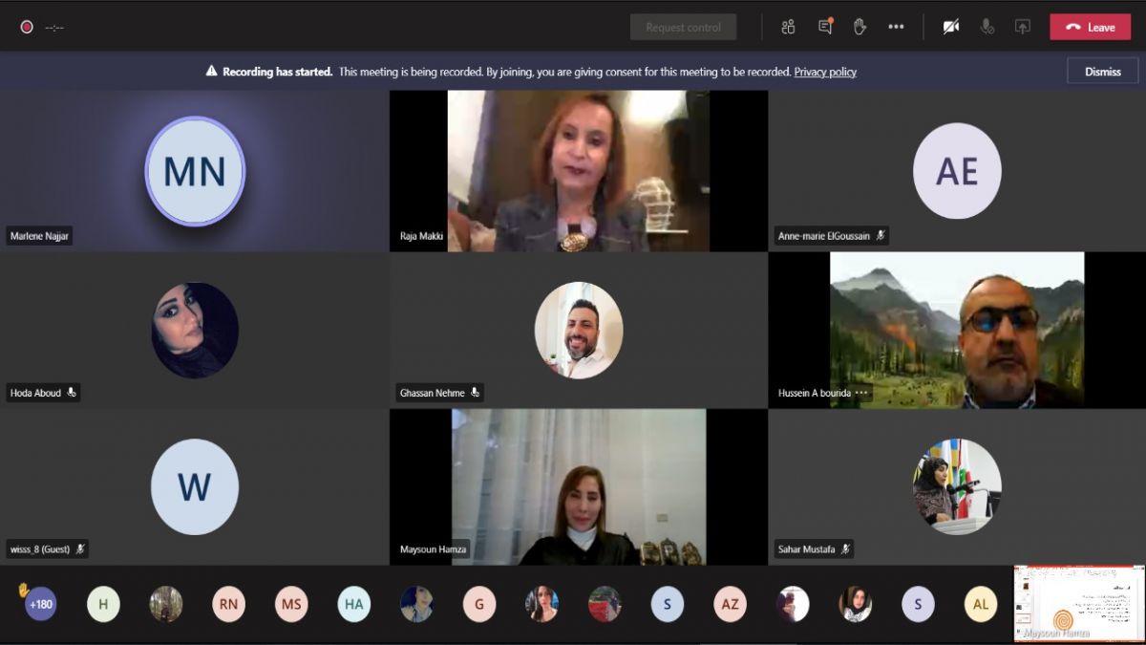The height and width of the screenshot is (645, 1146).
Task: Click the recording indicator dot
Action: point(27,27)
